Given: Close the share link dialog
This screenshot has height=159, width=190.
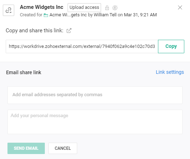Looking at the screenshot, I should point(180,7).
